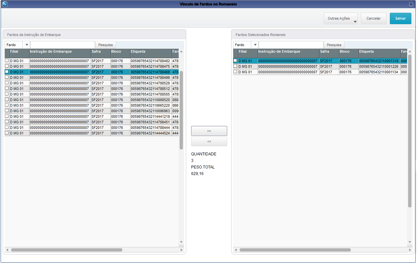
Task: Click right table horizontal scroll left arrow
Action: (235, 250)
